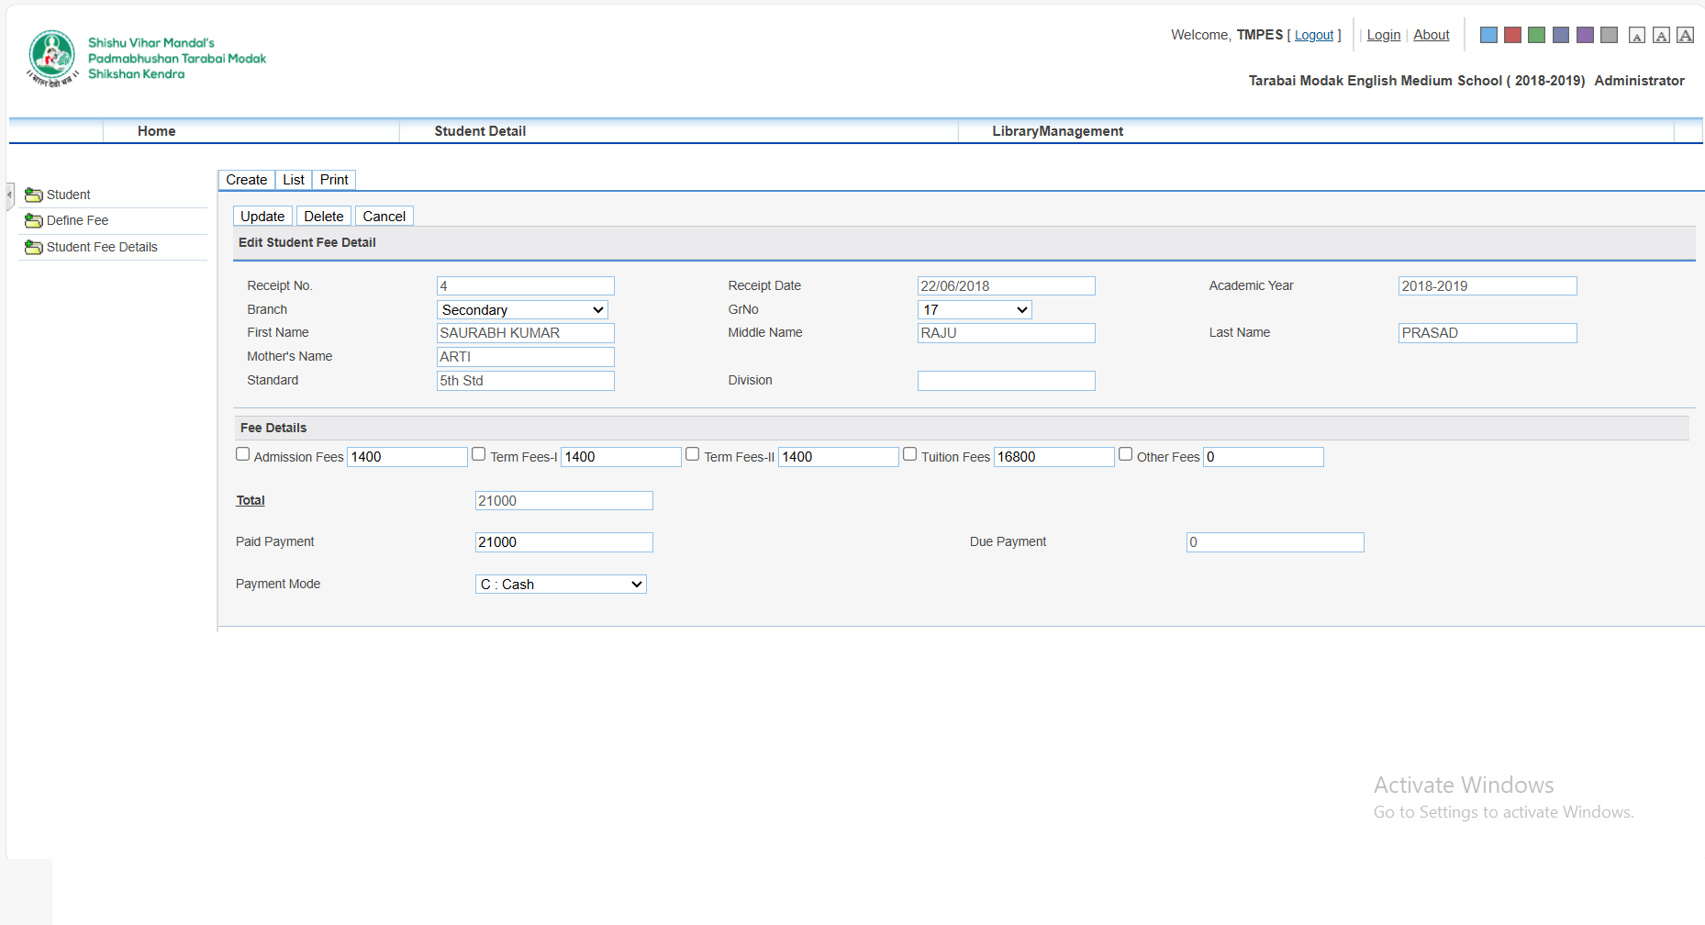This screenshot has width=1705, height=925.
Task: Open the Payment Mode dropdown
Action: 561,585
